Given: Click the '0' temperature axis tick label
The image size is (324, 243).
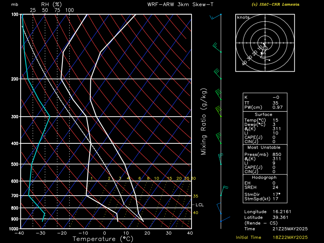Looking at the screenshot, I should coord(104,233).
